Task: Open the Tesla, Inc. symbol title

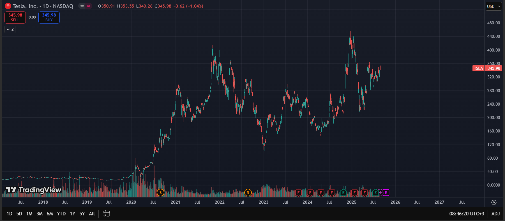Action: [43, 6]
